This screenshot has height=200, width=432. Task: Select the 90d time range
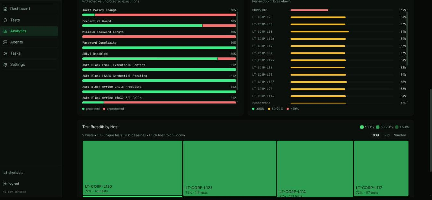(x=376, y=135)
